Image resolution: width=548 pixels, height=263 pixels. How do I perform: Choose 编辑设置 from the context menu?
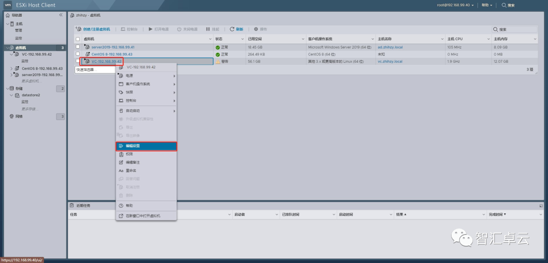tap(146, 146)
